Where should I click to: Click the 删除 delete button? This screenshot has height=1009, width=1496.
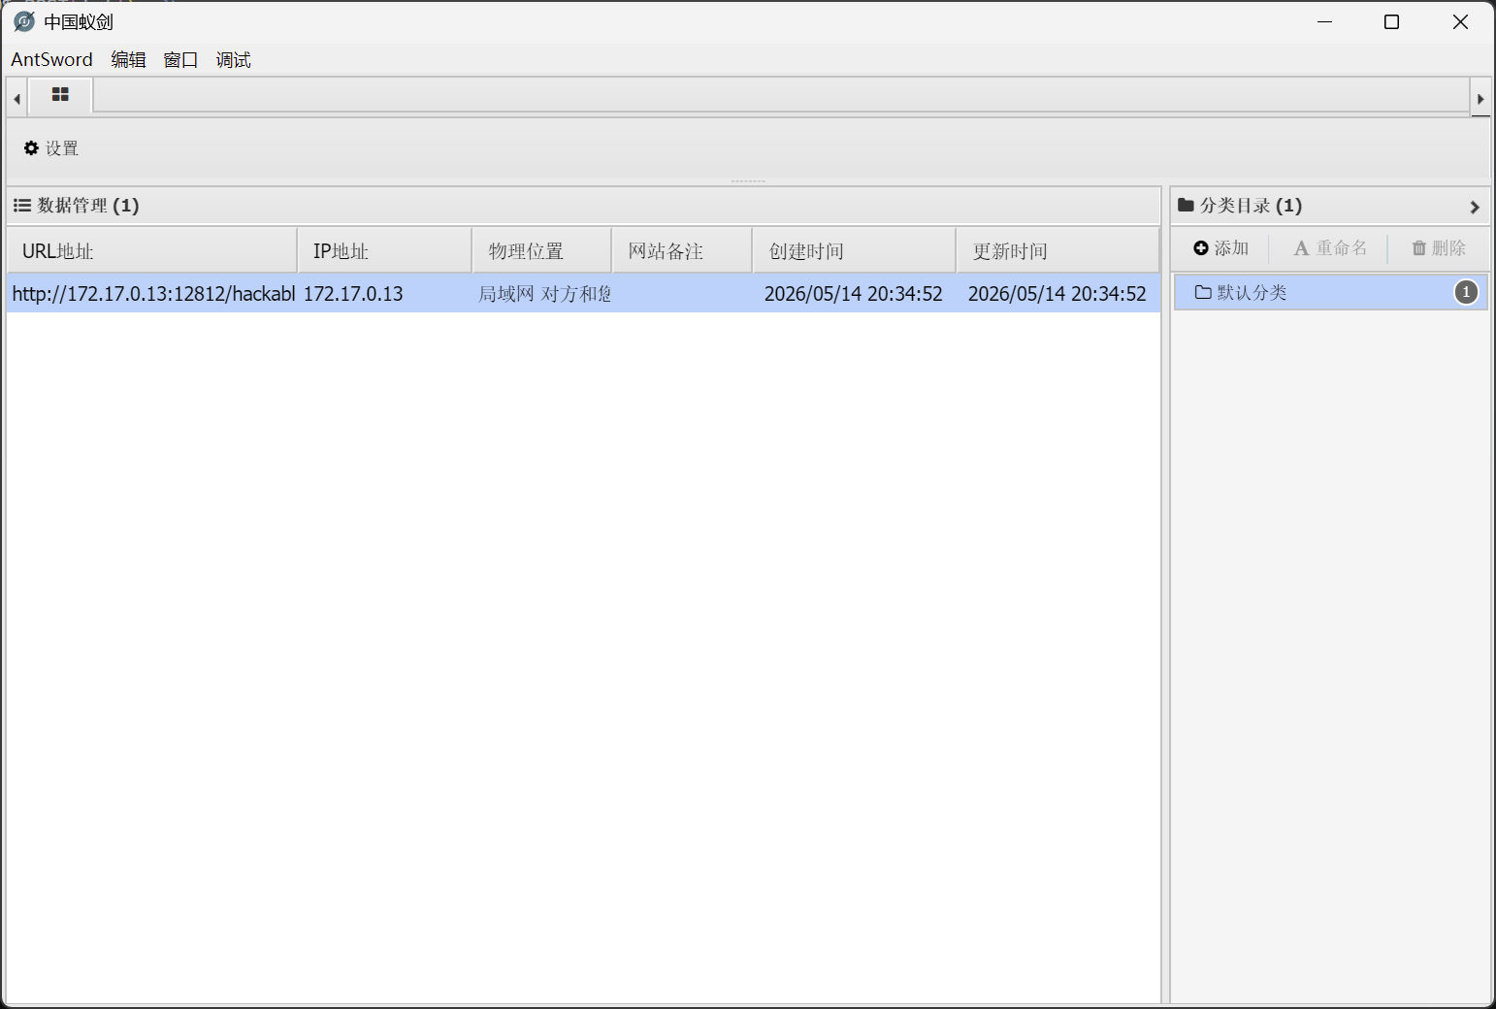pos(1439,248)
